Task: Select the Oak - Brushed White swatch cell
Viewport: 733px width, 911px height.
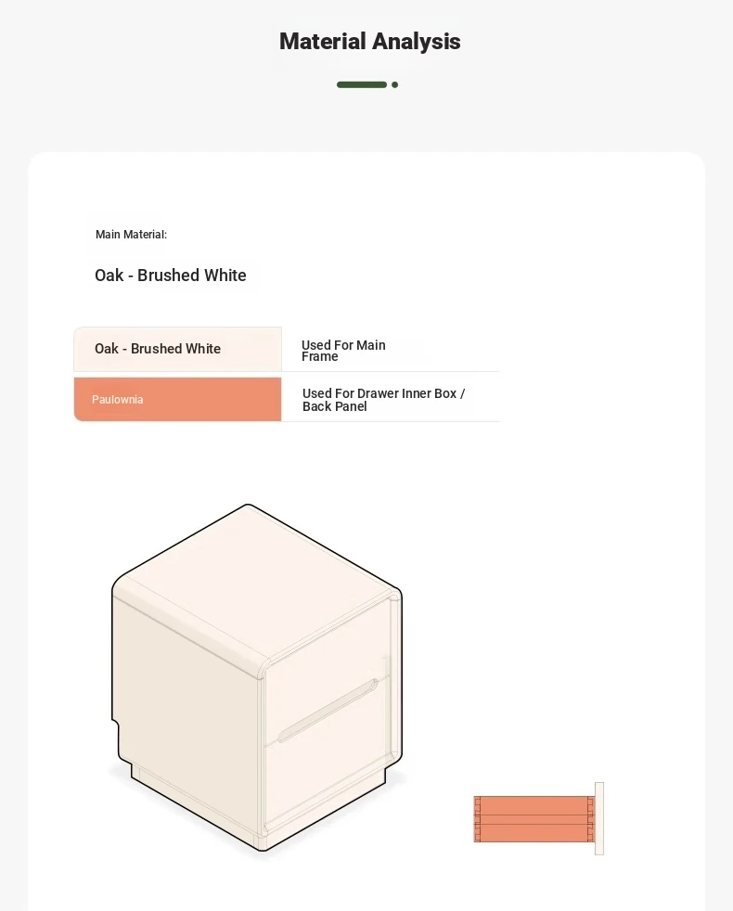Action: (177, 349)
